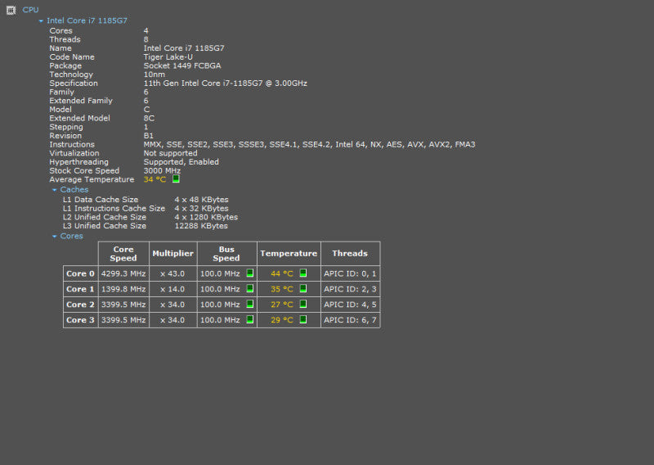Click the 12288 KBytes L3 cache value

[201, 226]
